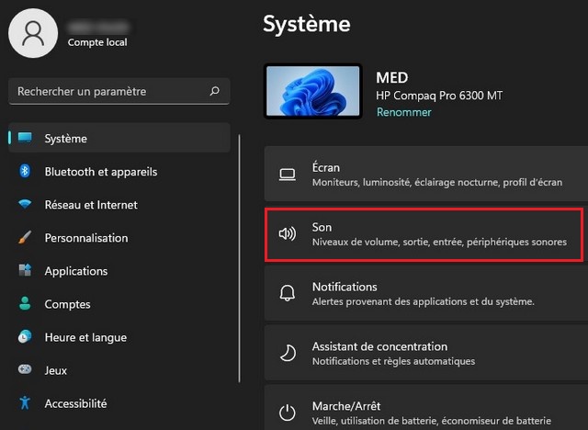
Task: Click the Bluetooth et appareils icon
Action: tap(26, 172)
